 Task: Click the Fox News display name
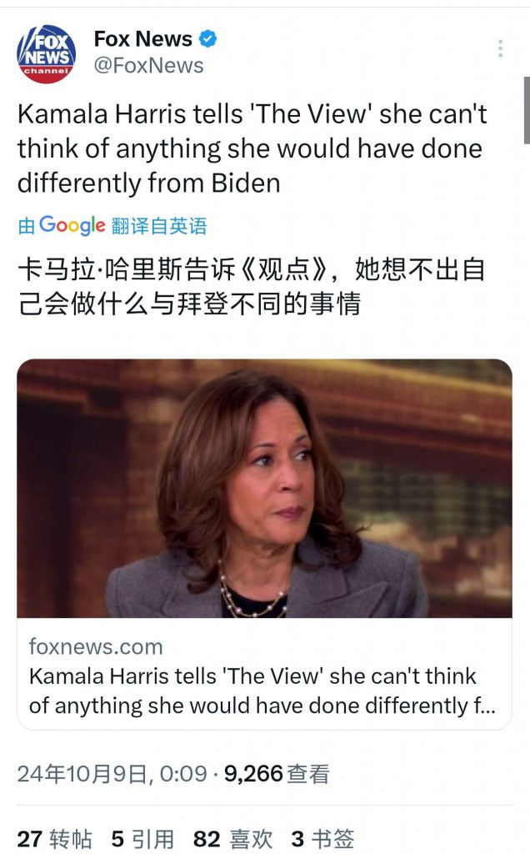coord(142,38)
